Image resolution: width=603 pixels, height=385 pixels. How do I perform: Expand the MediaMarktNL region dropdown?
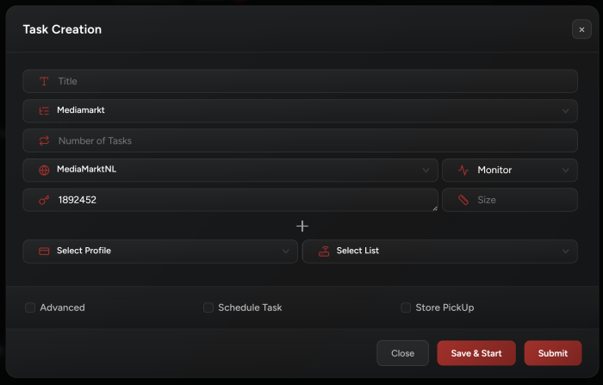tap(230, 170)
